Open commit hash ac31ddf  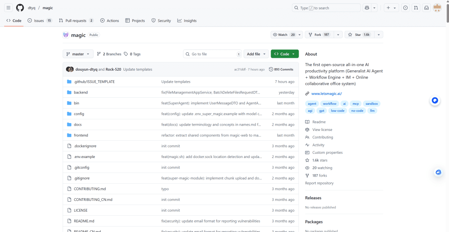coord(240,69)
